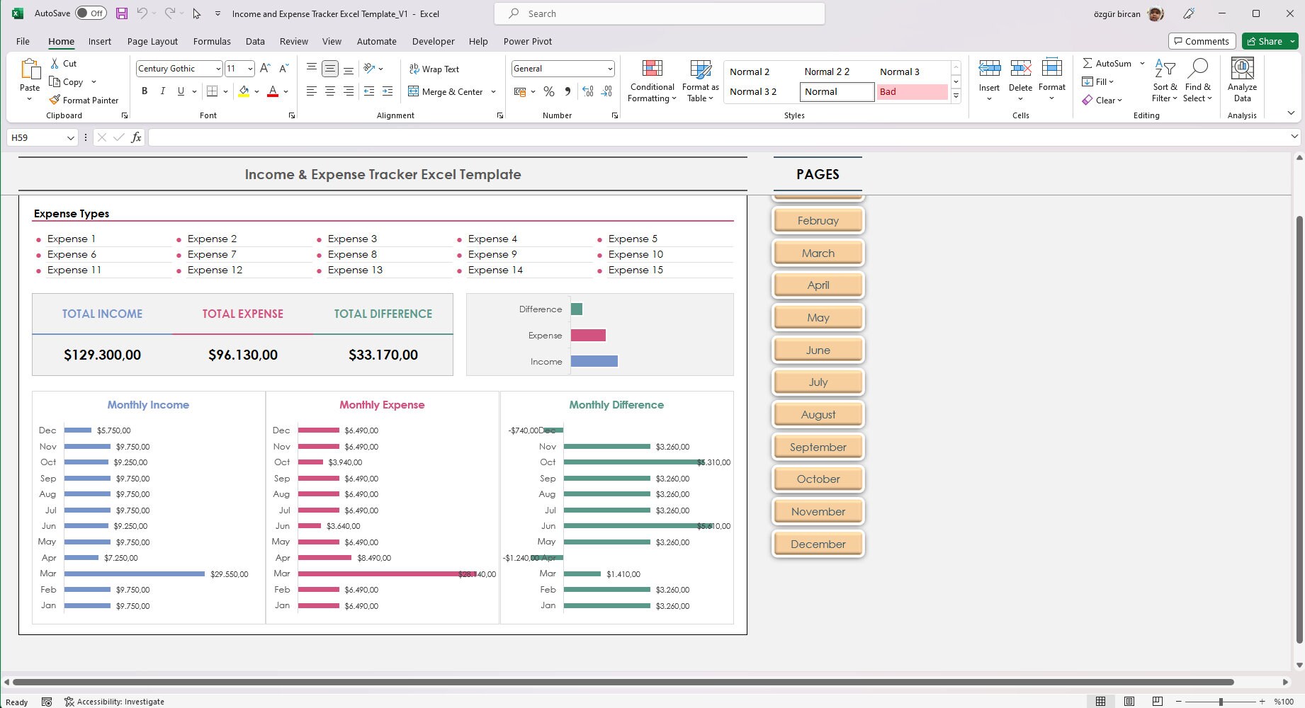Screen dimensions: 1305x708
Task: Go to the March page button
Action: (x=818, y=253)
